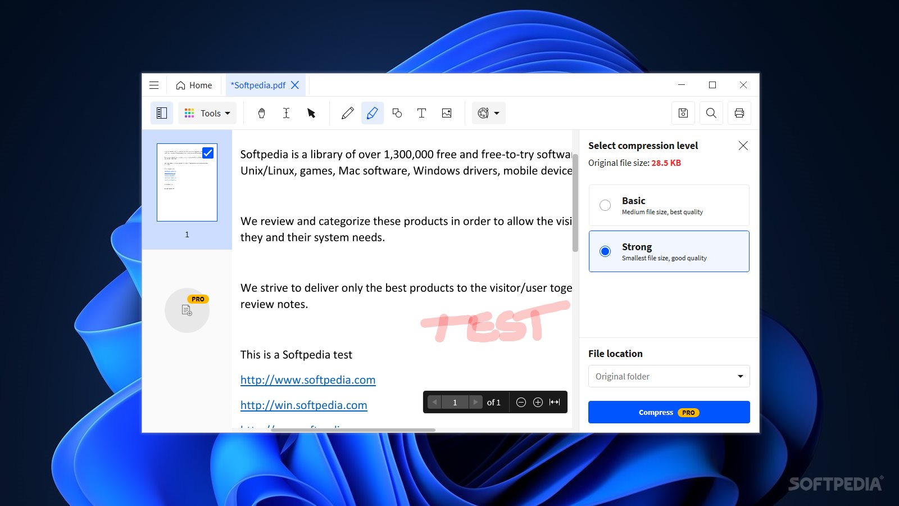Open the color palette dropdown
899x506 pixels.
488,113
